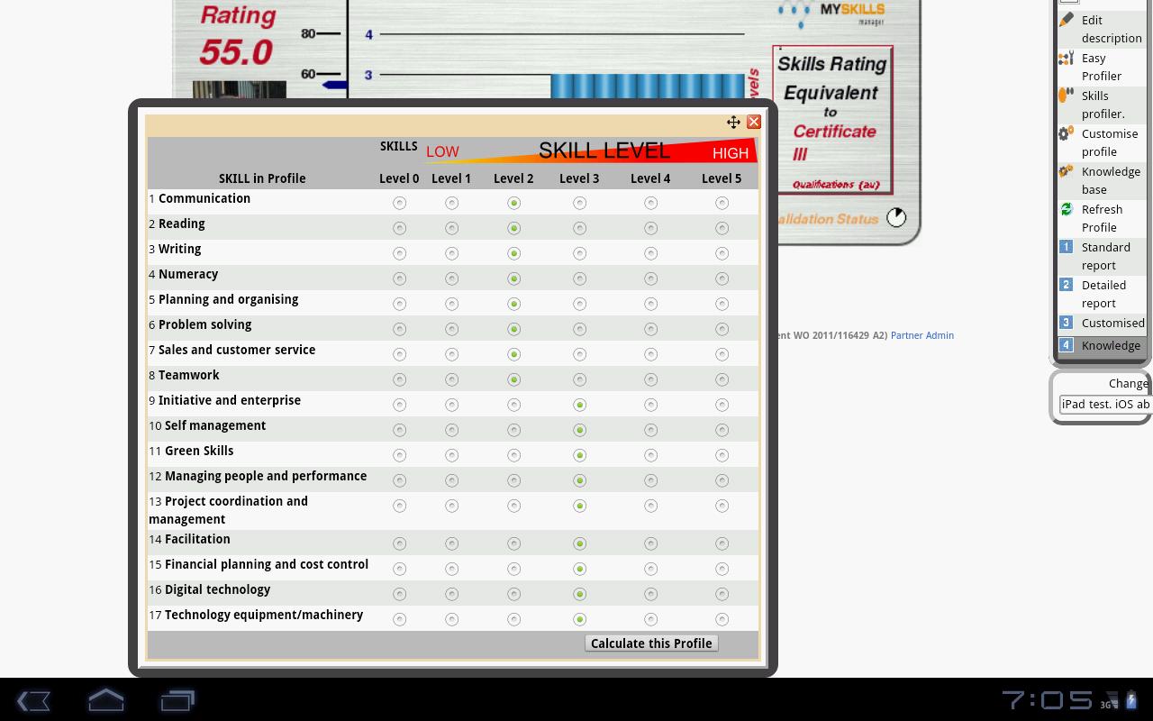Tap the Android back button
Screen dimensions: 1153x721
(33, 700)
